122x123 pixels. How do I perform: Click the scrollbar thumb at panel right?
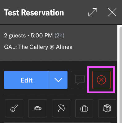(121, 75)
